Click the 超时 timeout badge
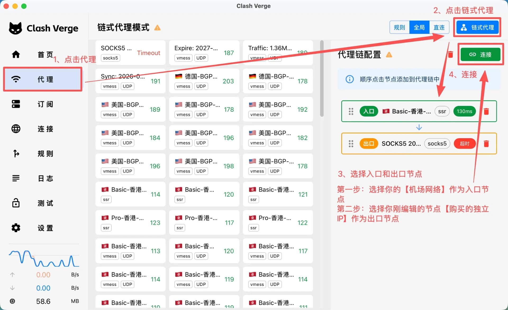Image resolution: width=508 pixels, height=310 pixels. point(465,144)
